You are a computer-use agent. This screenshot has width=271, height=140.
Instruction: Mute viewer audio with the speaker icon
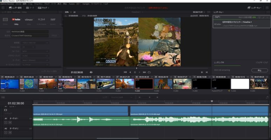point(91,72)
